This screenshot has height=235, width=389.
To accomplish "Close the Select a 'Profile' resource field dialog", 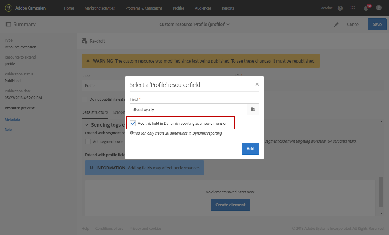I will [x=257, y=84].
